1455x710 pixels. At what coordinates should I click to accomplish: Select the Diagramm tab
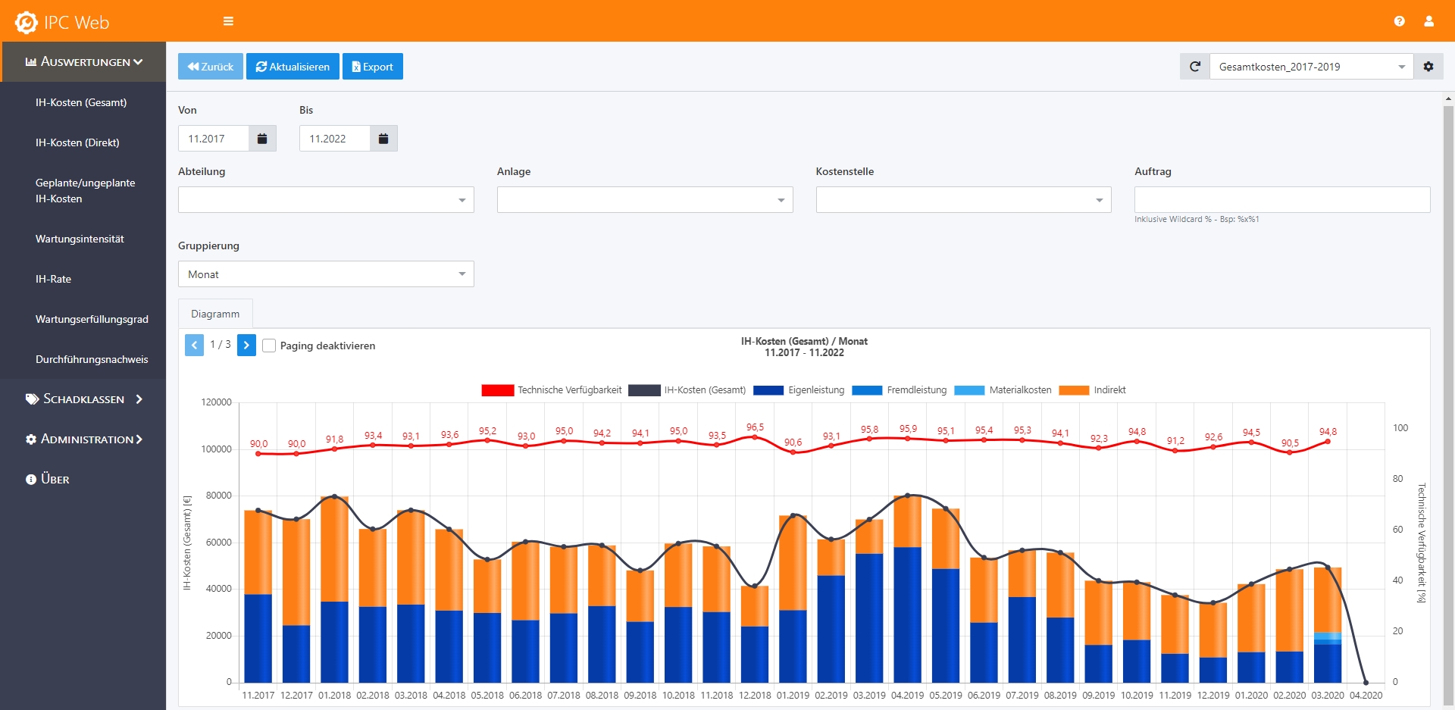pyautogui.click(x=215, y=314)
